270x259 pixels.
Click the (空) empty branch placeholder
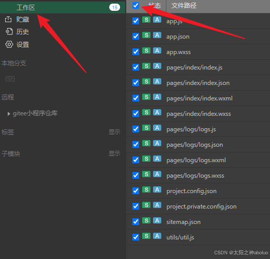click(x=10, y=79)
